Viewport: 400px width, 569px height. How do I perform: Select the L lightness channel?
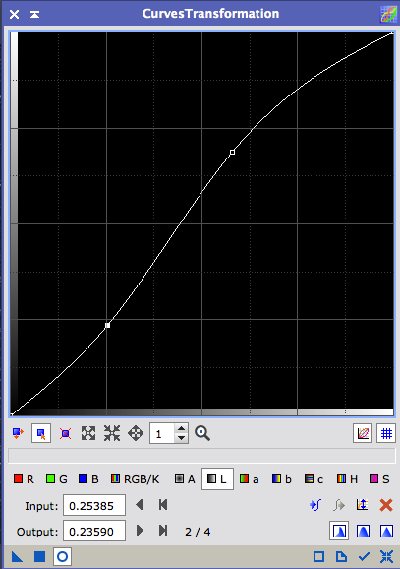(x=217, y=479)
